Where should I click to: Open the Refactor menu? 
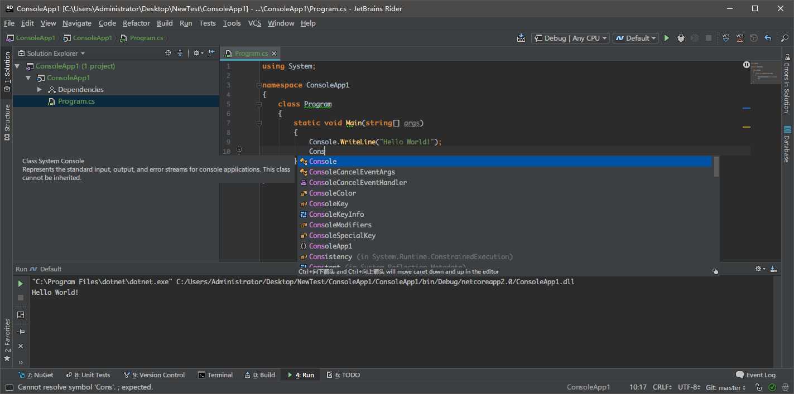[136, 23]
